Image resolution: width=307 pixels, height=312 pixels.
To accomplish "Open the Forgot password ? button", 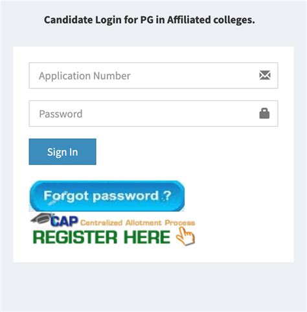I will click(x=107, y=196).
